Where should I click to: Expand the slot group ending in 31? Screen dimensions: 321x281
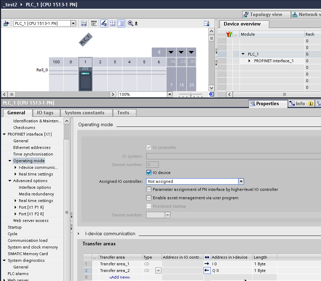(x=191, y=52)
